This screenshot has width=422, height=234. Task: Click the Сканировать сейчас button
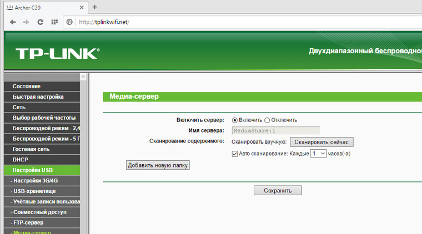pos(321,142)
